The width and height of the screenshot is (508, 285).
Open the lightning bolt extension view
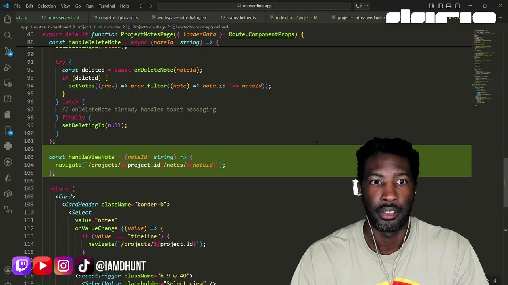tap(8, 162)
